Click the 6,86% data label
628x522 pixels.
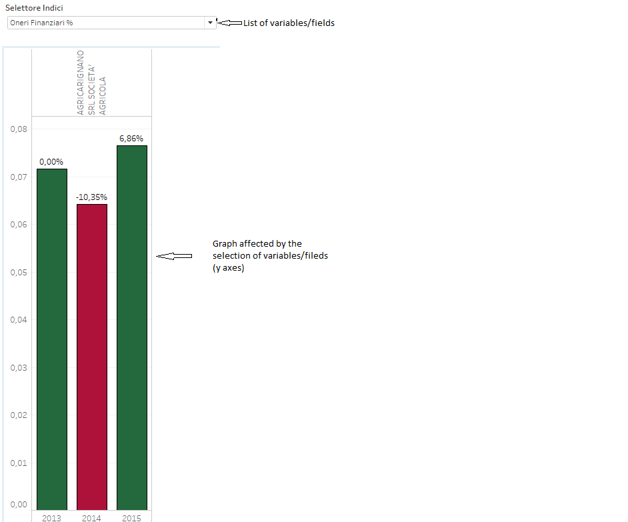(x=131, y=138)
